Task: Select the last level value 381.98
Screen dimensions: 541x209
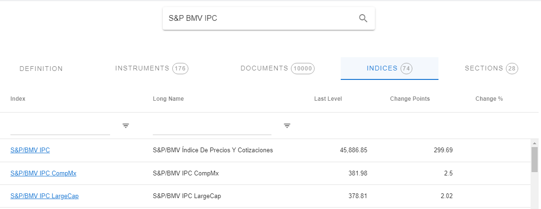Action: [358, 173]
